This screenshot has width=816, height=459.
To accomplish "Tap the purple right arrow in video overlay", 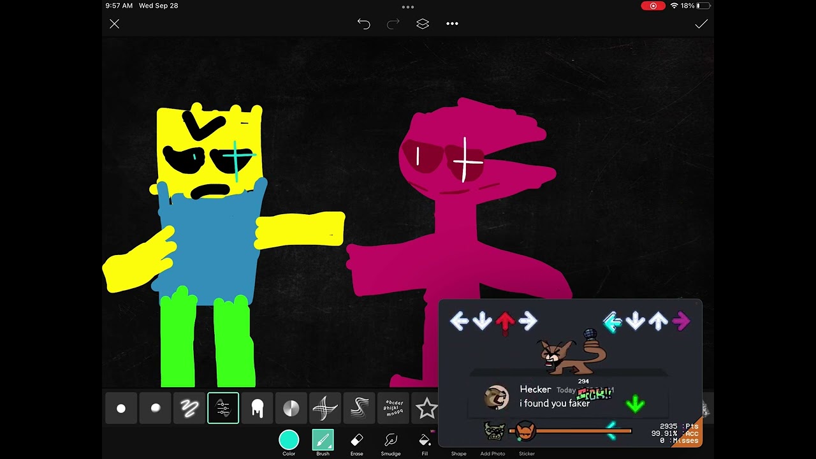I will click(x=681, y=321).
